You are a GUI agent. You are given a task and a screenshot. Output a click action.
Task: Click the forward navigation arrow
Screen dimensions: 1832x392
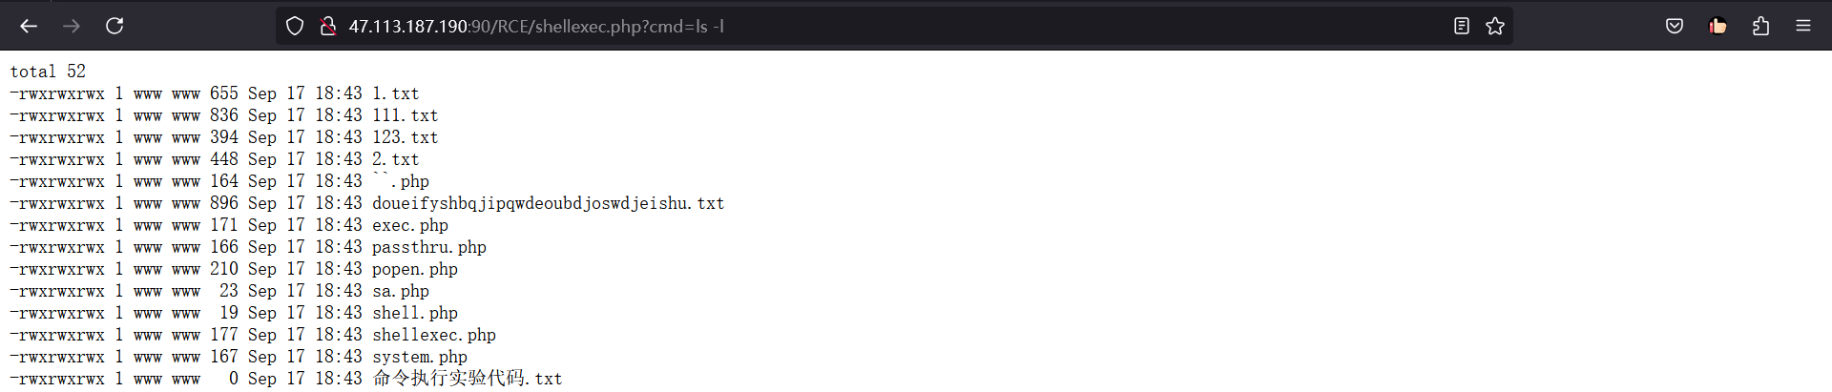coord(72,26)
